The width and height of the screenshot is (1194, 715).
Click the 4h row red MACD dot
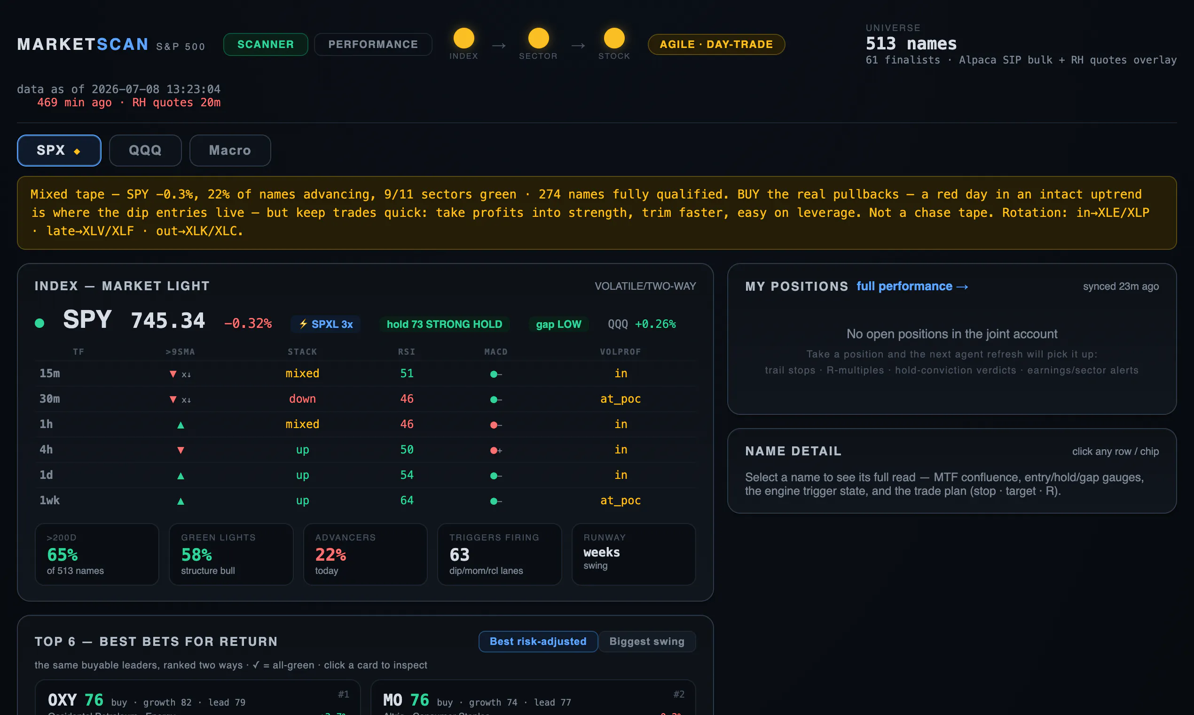pyautogui.click(x=494, y=451)
